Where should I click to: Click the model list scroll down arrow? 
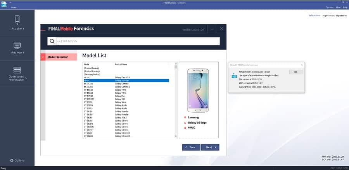click(x=176, y=136)
